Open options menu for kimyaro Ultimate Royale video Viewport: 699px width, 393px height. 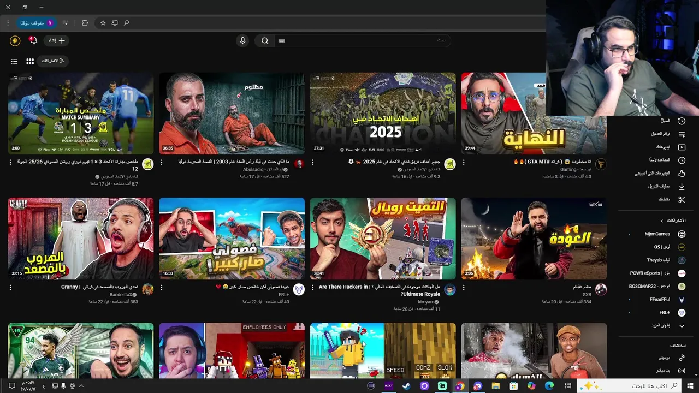pyautogui.click(x=312, y=287)
